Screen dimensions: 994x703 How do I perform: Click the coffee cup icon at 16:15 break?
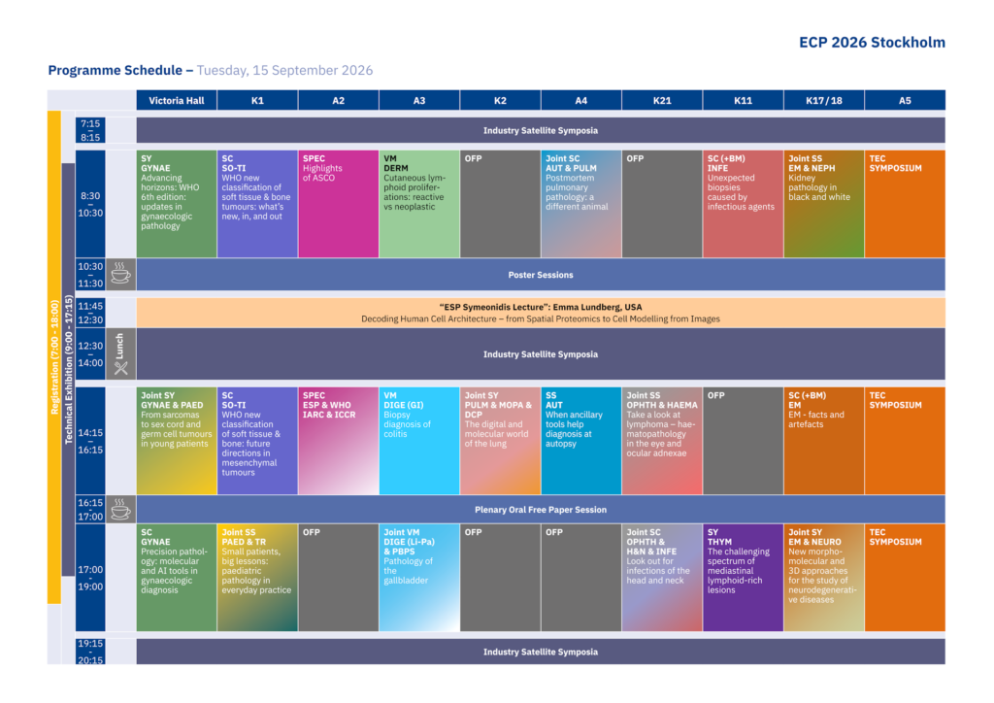point(120,509)
